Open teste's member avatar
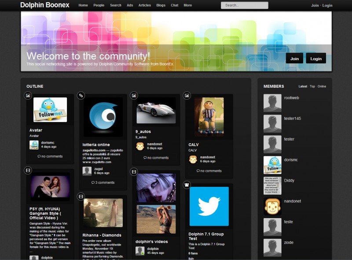The width and height of the screenshot is (352, 260). coord(272,227)
